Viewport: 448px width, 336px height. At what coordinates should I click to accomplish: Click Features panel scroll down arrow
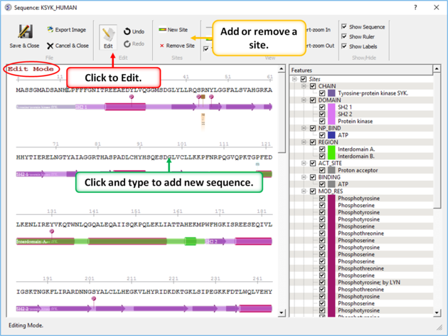click(437, 313)
